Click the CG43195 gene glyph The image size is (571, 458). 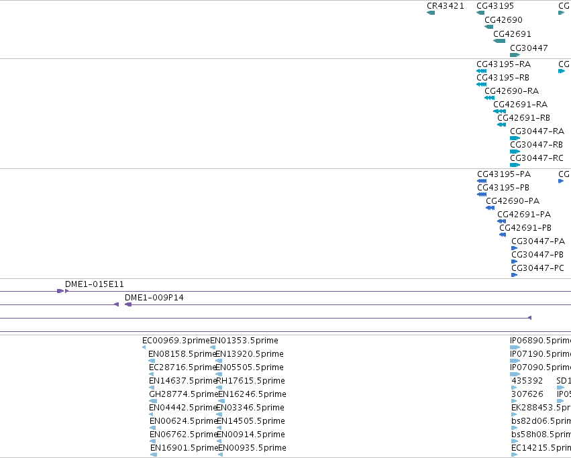tap(480, 13)
